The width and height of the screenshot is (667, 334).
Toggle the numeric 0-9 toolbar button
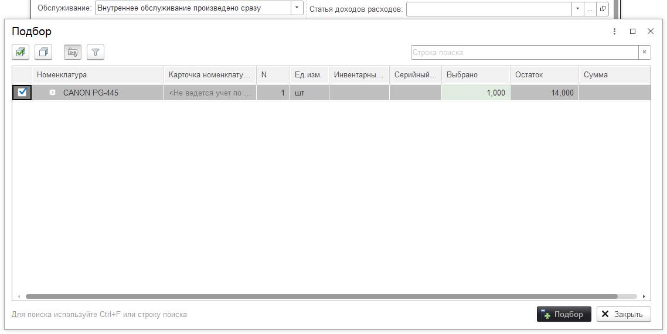pyautogui.click(x=72, y=52)
